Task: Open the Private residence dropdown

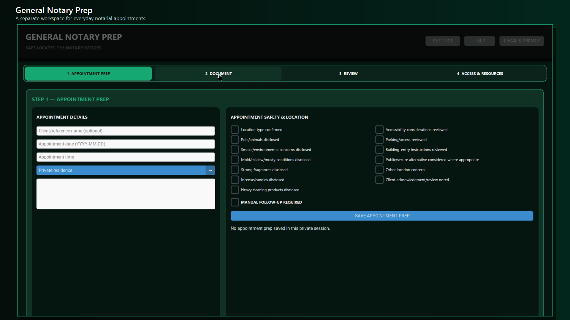Action: [126, 170]
